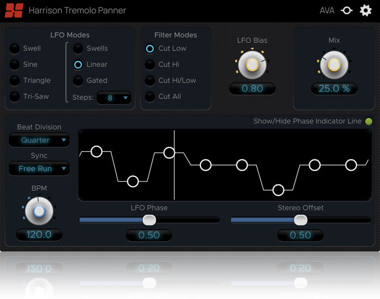
Task: Click the Stereo Offset value field 0.50
Action: pyautogui.click(x=300, y=235)
